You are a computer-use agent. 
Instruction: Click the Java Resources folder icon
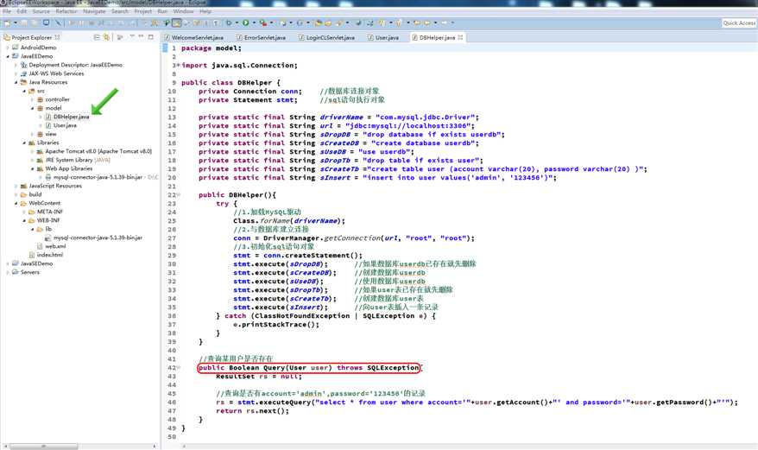pyautogui.click(x=23, y=82)
